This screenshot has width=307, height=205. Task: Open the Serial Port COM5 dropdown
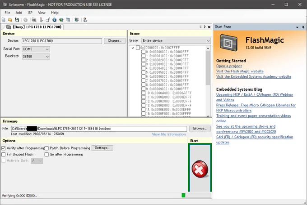coord(36,49)
